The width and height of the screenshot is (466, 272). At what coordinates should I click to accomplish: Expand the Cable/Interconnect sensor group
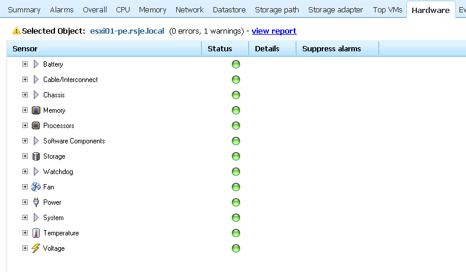point(25,80)
